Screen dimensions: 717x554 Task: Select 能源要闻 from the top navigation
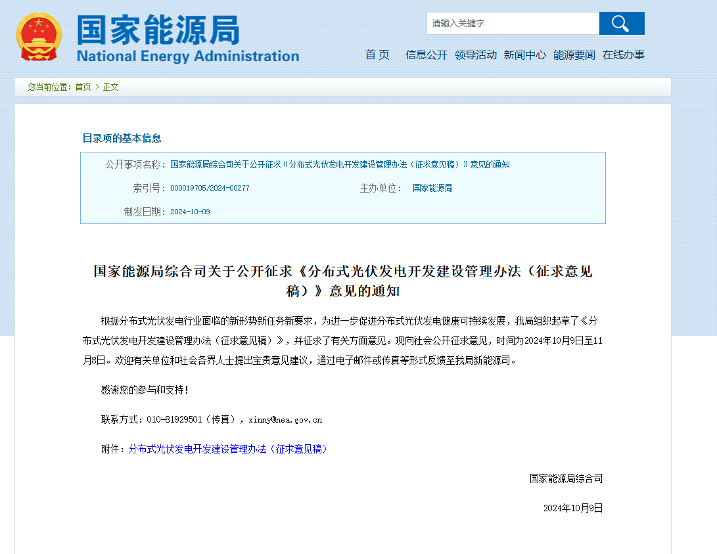(x=574, y=55)
